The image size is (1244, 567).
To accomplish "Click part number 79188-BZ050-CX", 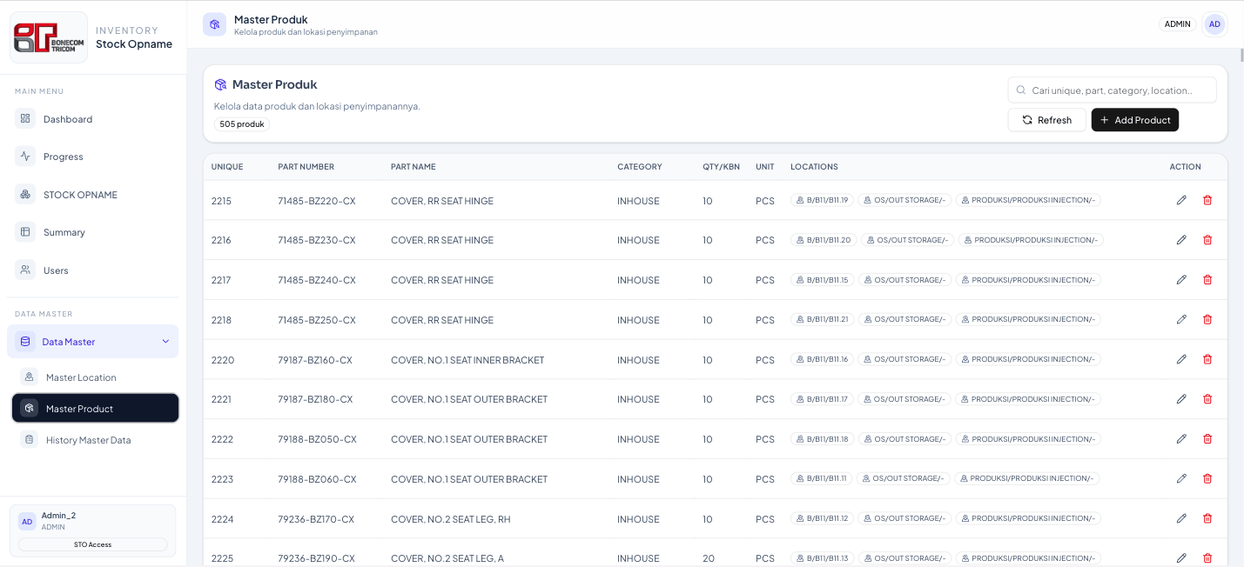I will 318,439.
